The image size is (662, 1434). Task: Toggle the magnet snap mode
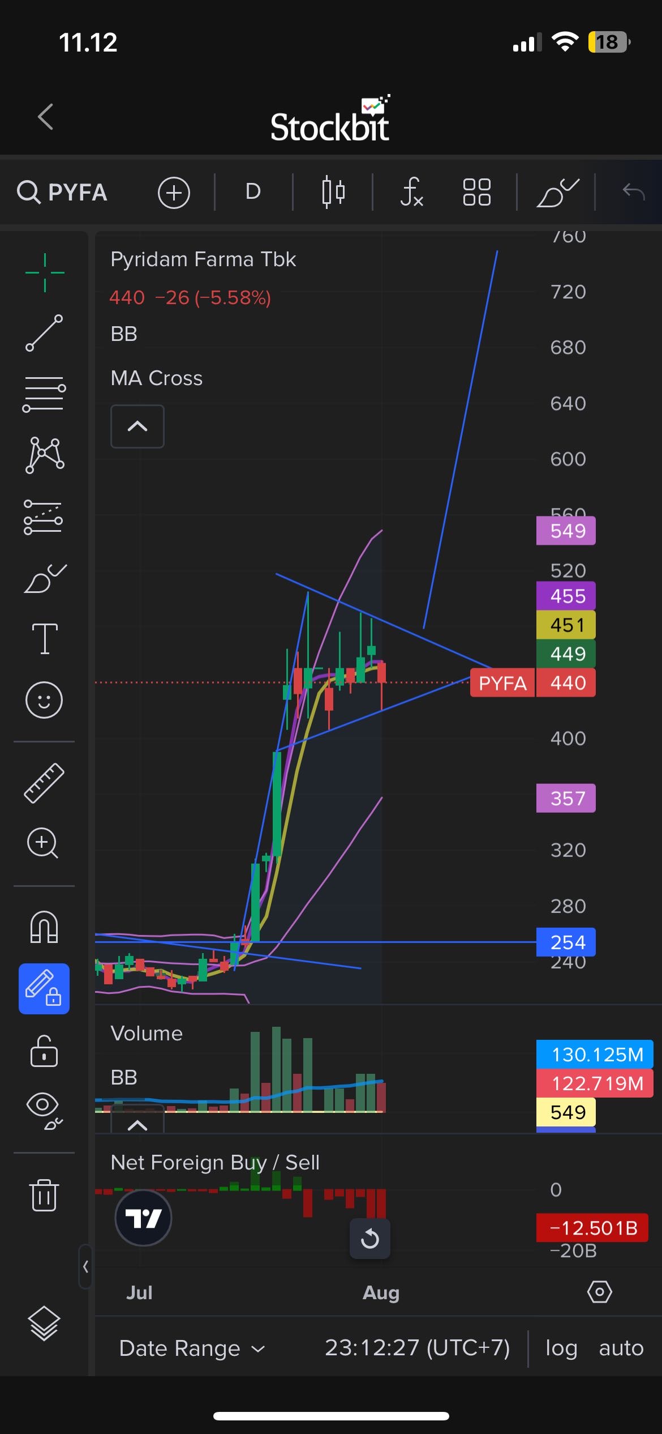pyautogui.click(x=44, y=927)
